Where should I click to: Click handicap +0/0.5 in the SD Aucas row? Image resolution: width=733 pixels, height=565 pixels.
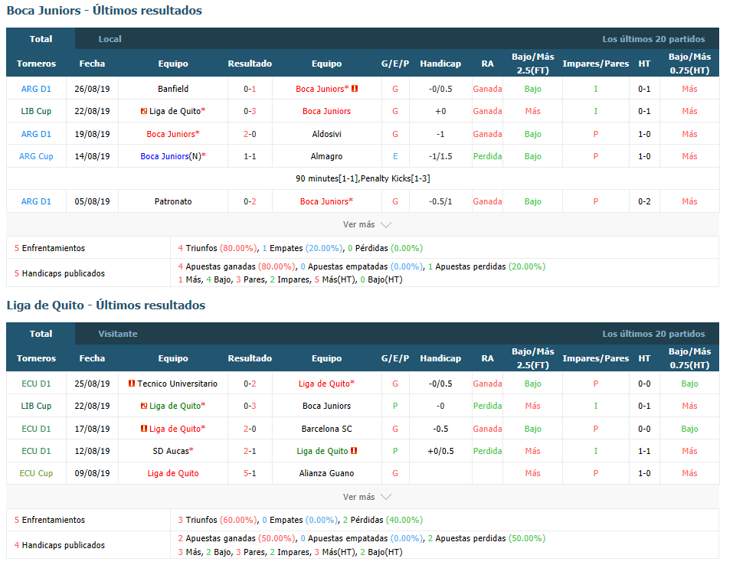coord(440,451)
